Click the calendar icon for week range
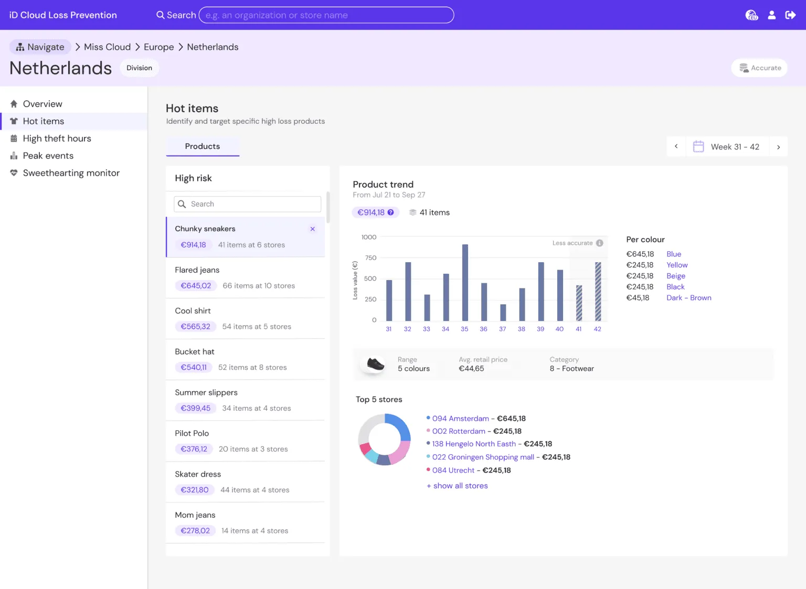806x589 pixels. pos(698,147)
